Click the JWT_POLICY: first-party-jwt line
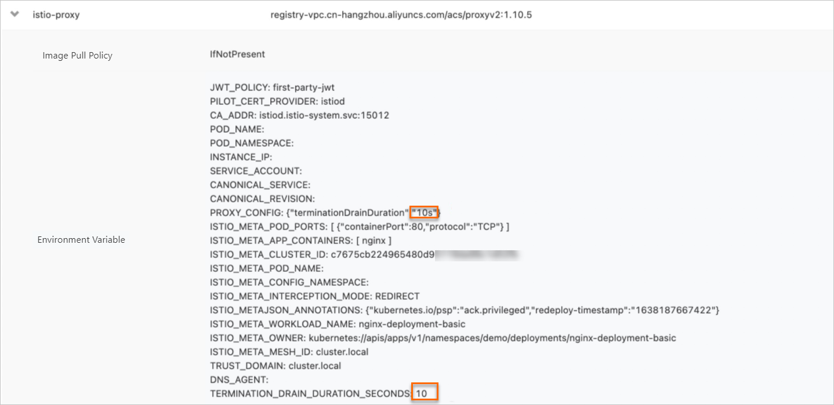 click(272, 87)
